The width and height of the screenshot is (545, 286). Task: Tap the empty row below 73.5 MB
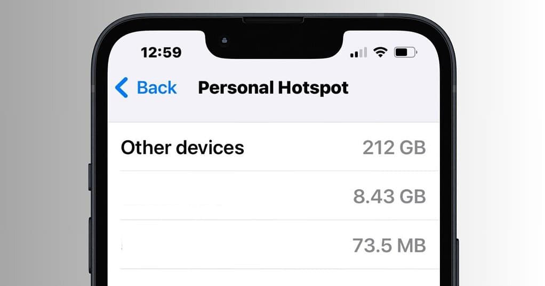coord(274,277)
